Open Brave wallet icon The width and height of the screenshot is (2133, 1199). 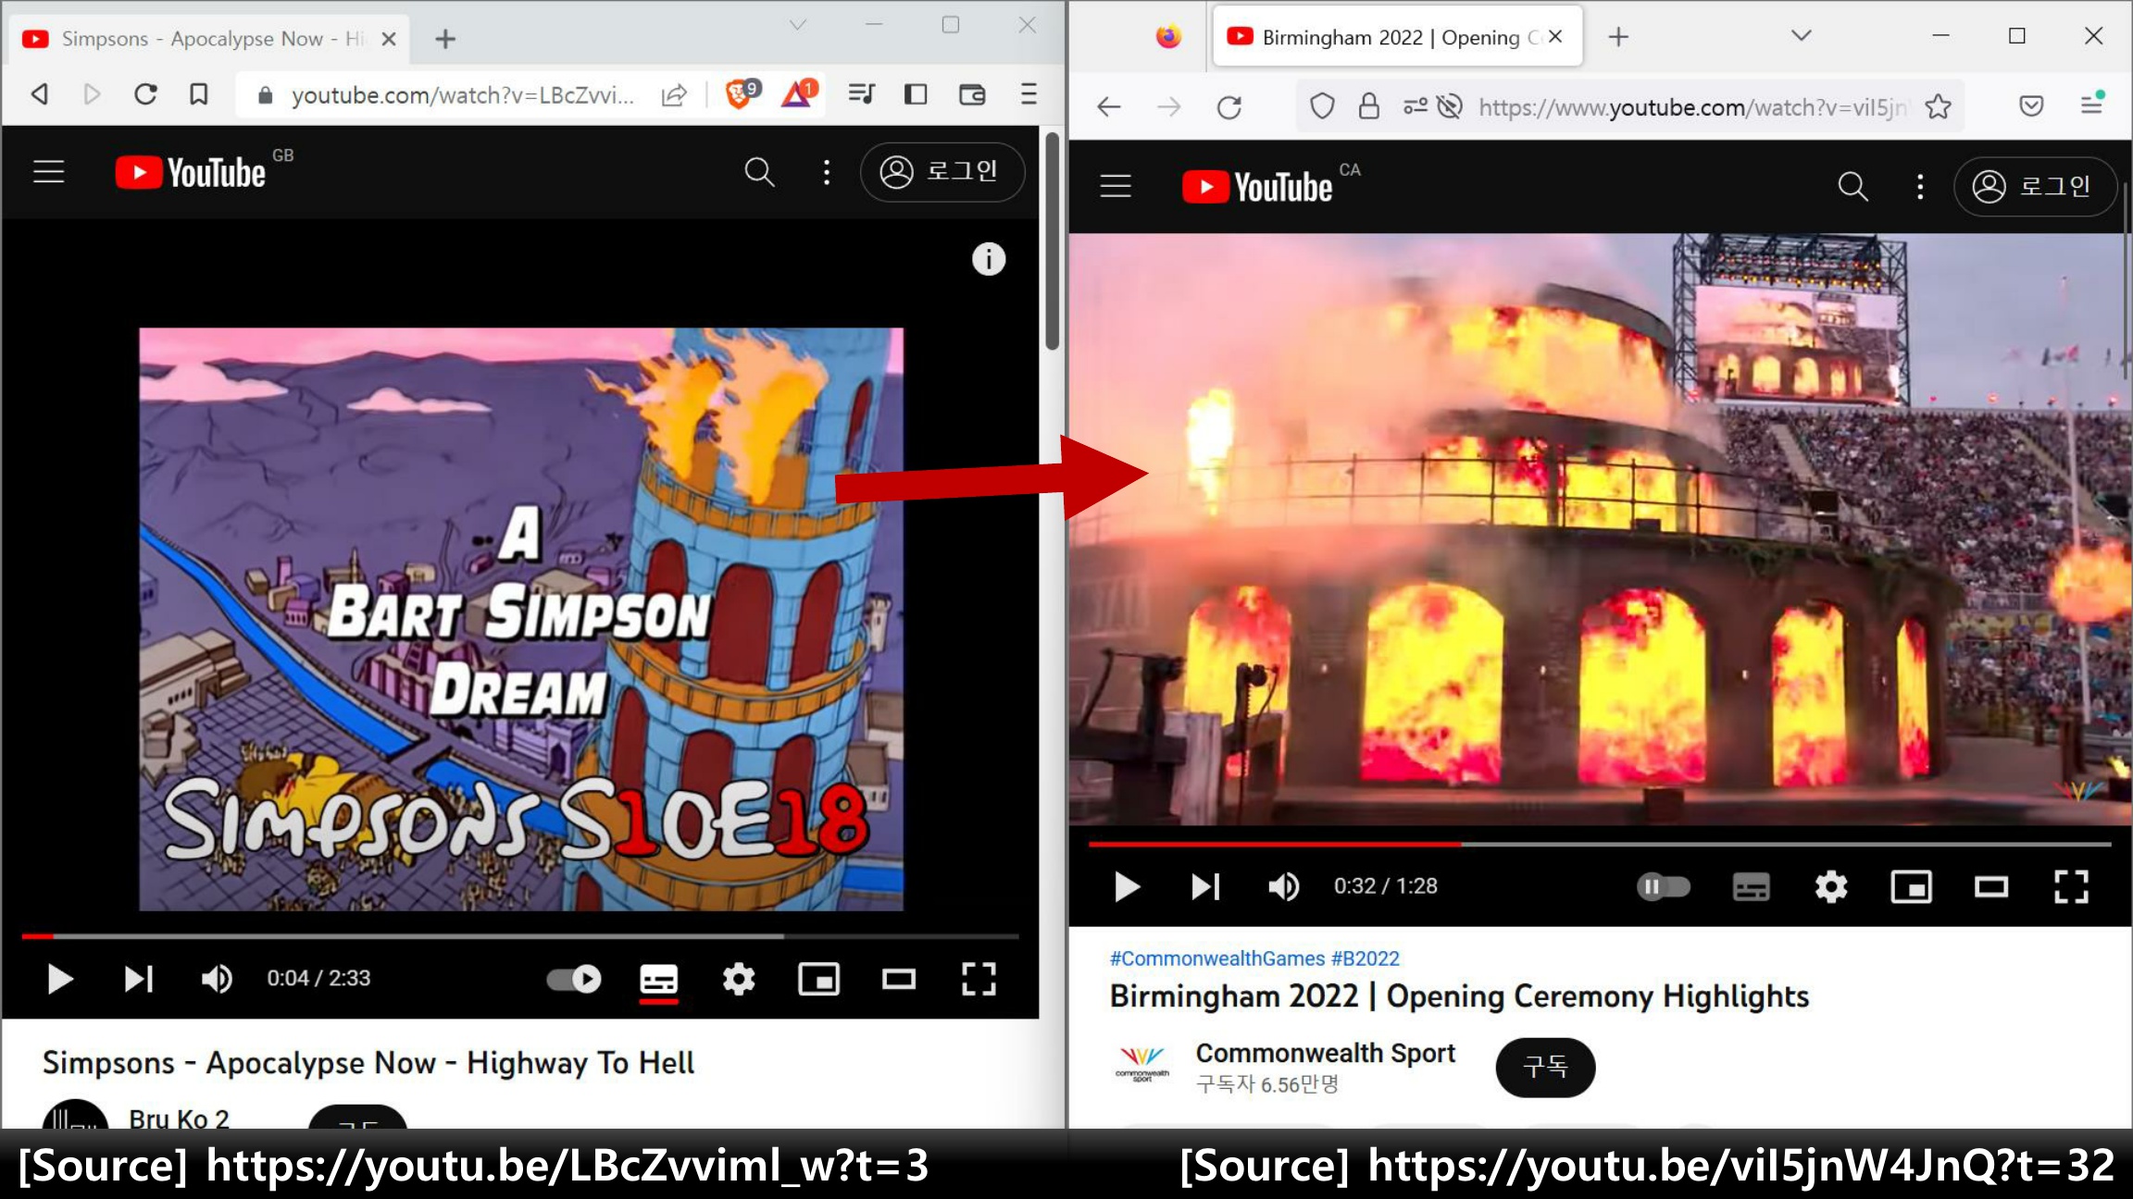(x=972, y=93)
